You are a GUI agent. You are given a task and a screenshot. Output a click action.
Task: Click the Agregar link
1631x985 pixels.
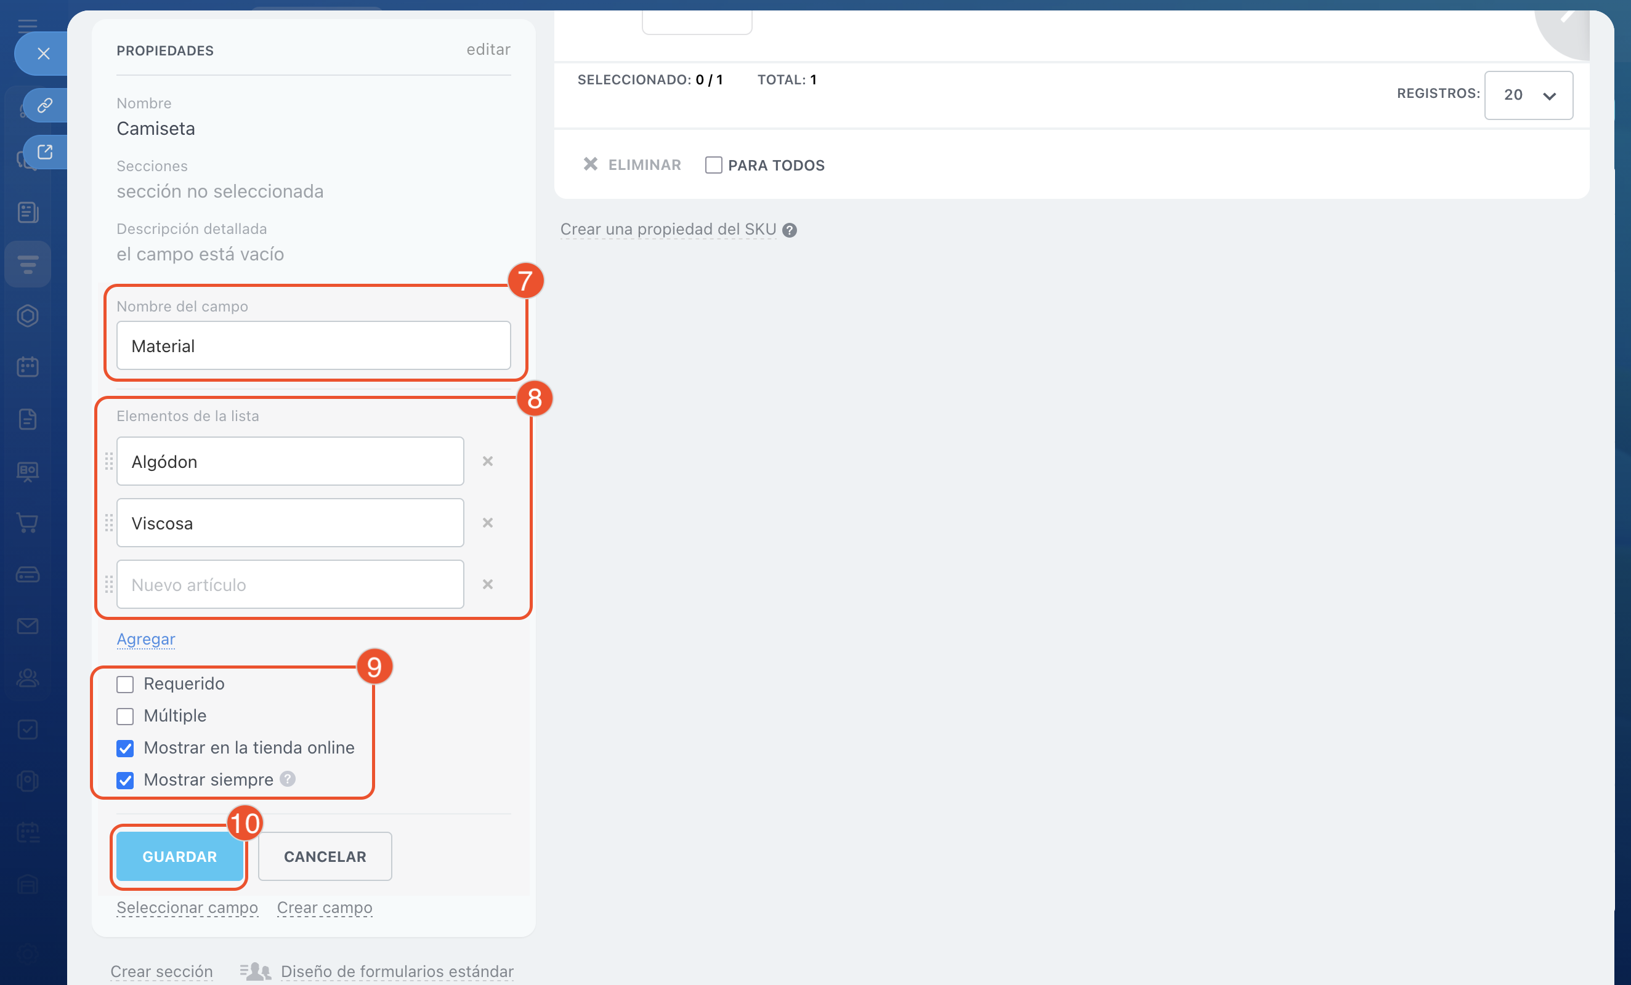click(145, 639)
